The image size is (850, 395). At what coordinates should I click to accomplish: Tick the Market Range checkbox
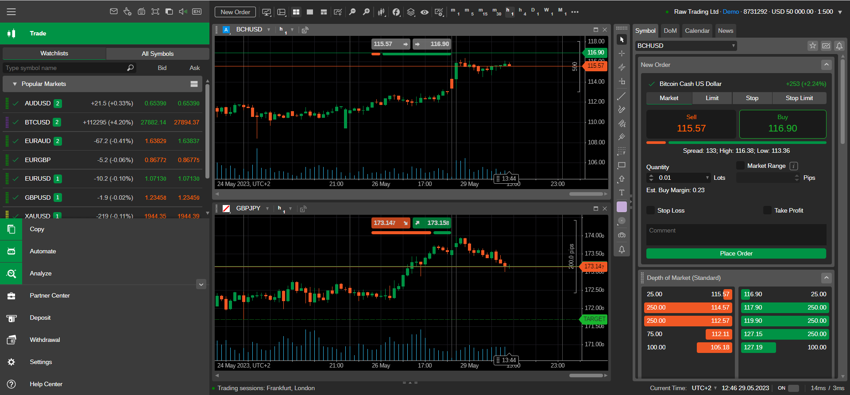[740, 166]
